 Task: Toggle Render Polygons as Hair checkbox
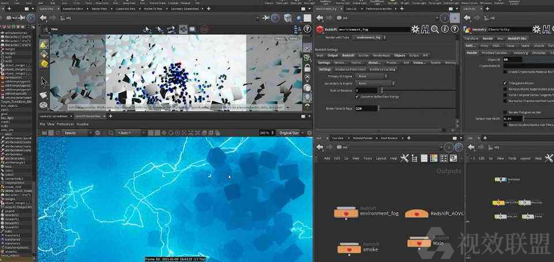[x=505, y=113]
